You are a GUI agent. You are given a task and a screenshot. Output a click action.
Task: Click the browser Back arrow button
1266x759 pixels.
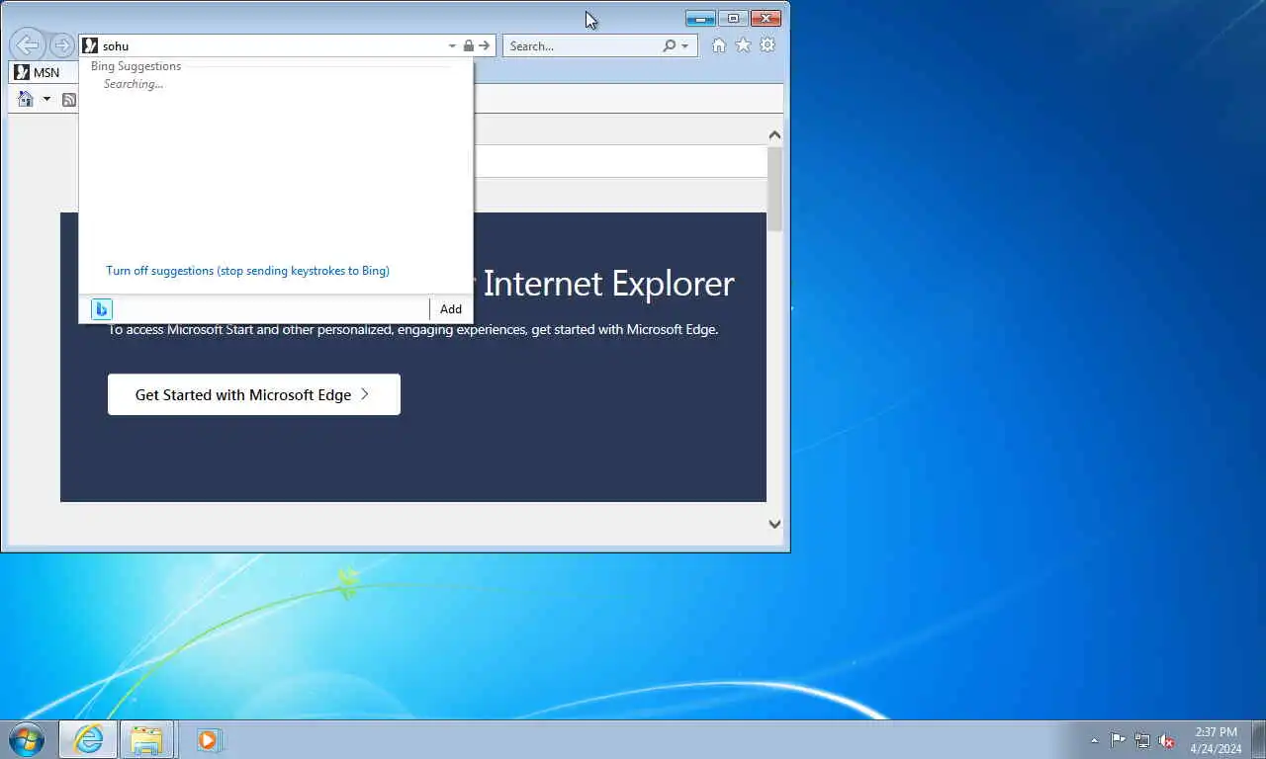pos(28,44)
